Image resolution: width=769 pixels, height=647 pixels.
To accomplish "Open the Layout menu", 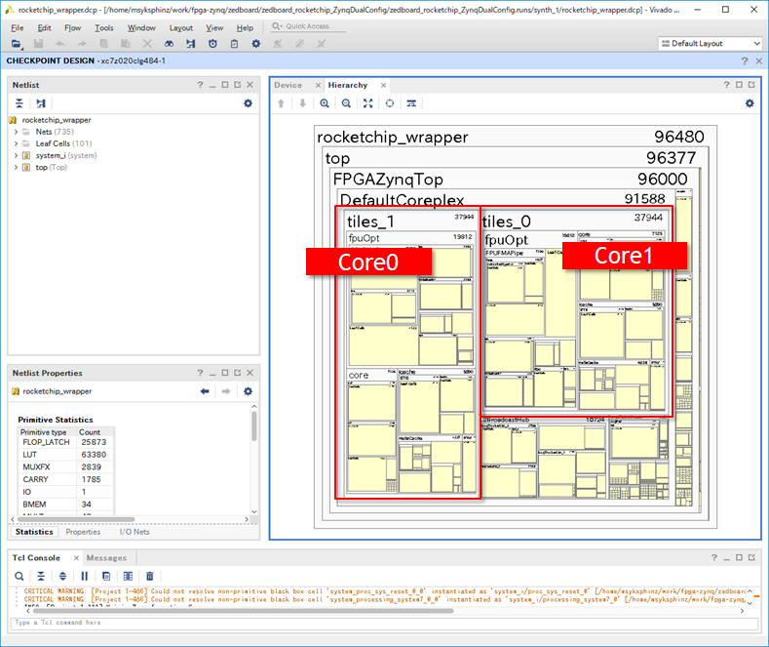I will (181, 28).
